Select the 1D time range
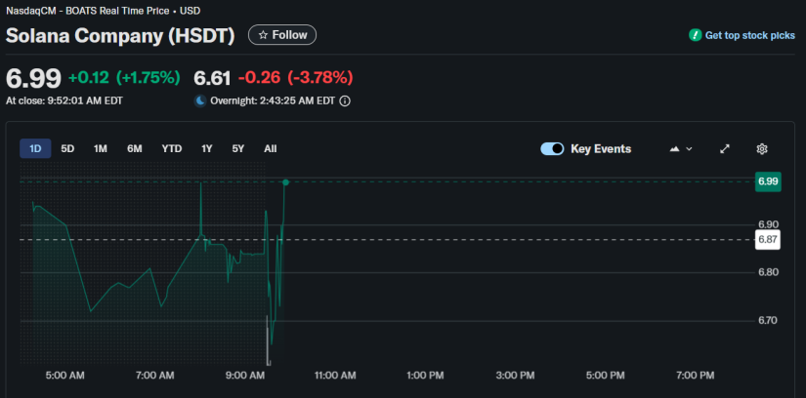Screen dimensions: 806x398 (x=35, y=149)
